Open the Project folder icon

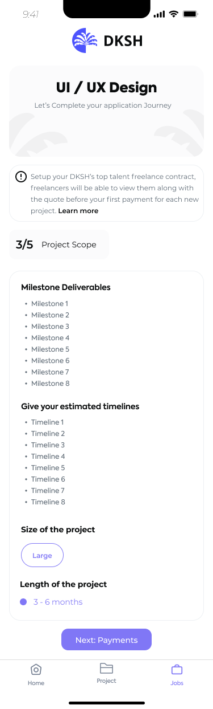[106, 668]
